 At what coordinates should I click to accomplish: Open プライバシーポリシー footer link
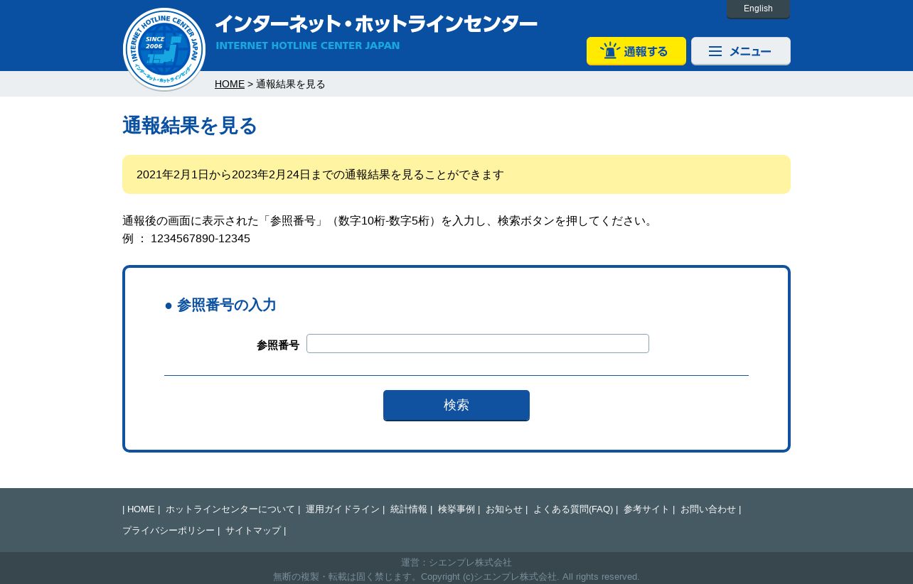169,531
